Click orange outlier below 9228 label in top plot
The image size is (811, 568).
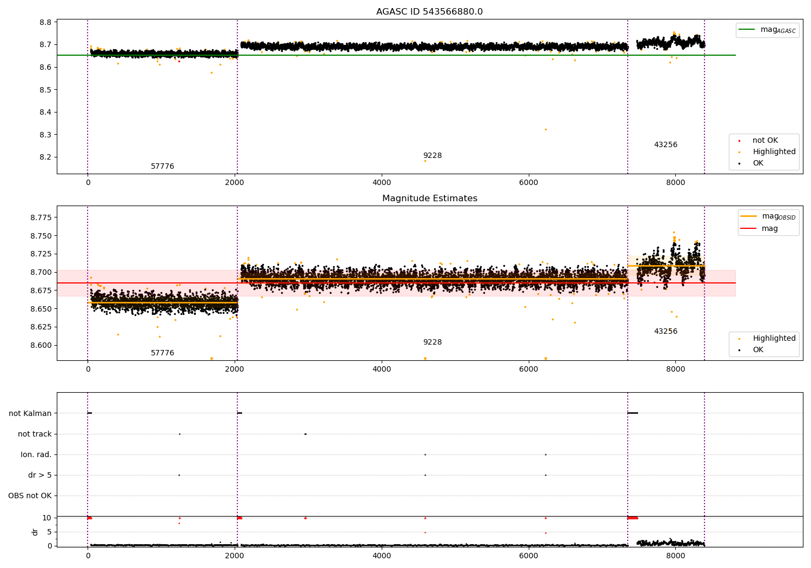pyautogui.click(x=425, y=161)
